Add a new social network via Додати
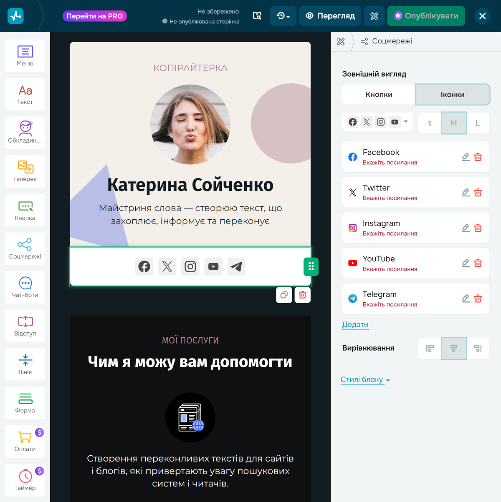Image resolution: width=501 pixels, height=502 pixels. coord(355,324)
